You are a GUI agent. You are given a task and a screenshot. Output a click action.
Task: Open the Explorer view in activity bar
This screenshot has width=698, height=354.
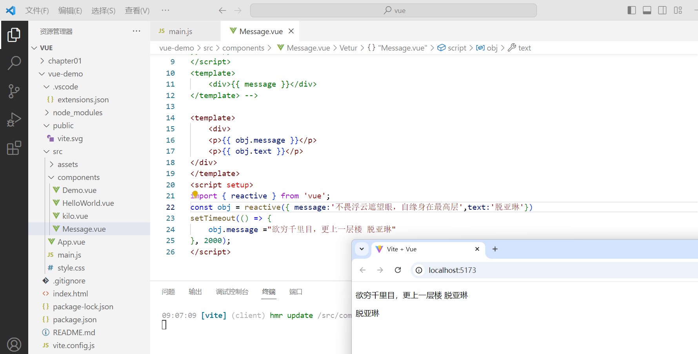click(x=14, y=35)
